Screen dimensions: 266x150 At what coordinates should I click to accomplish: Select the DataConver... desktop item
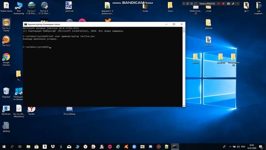point(196,10)
